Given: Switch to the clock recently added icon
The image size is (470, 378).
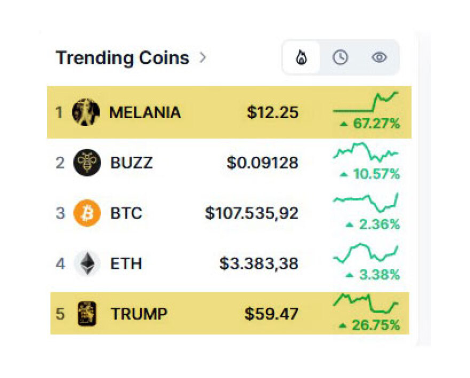Looking at the screenshot, I should pyautogui.click(x=340, y=58).
